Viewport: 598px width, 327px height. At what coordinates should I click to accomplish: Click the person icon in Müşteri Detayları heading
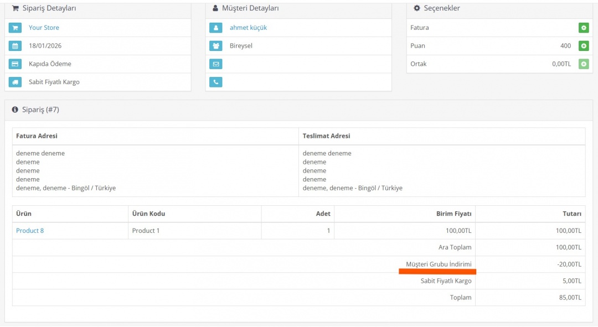[215, 8]
